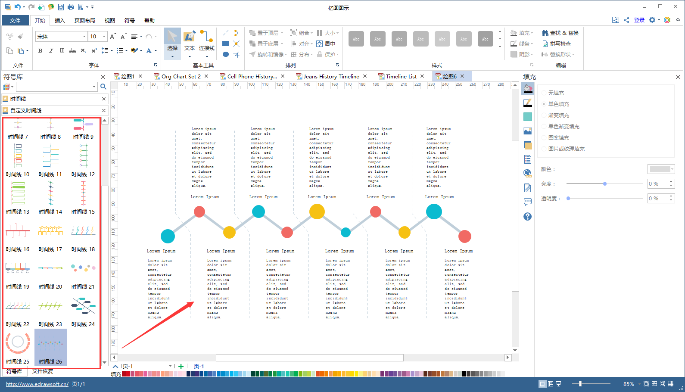Click the symbol library search magnifier
The width and height of the screenshot is (685, 392).
[x=103, y=87]
